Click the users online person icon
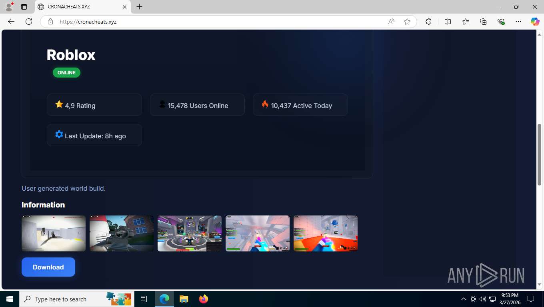Viewport: 544px width, 307px height. coord(162,104)
